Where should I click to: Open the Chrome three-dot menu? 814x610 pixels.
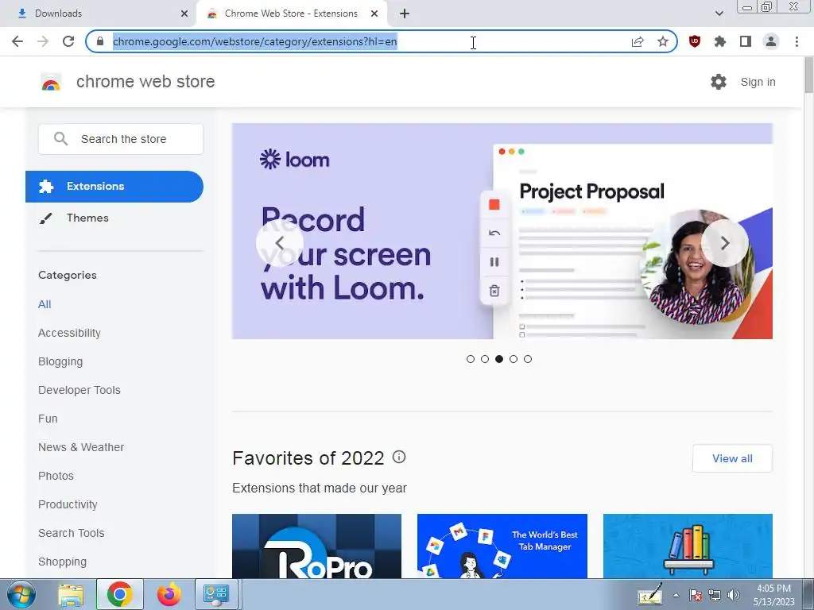(x=797, y=41)
